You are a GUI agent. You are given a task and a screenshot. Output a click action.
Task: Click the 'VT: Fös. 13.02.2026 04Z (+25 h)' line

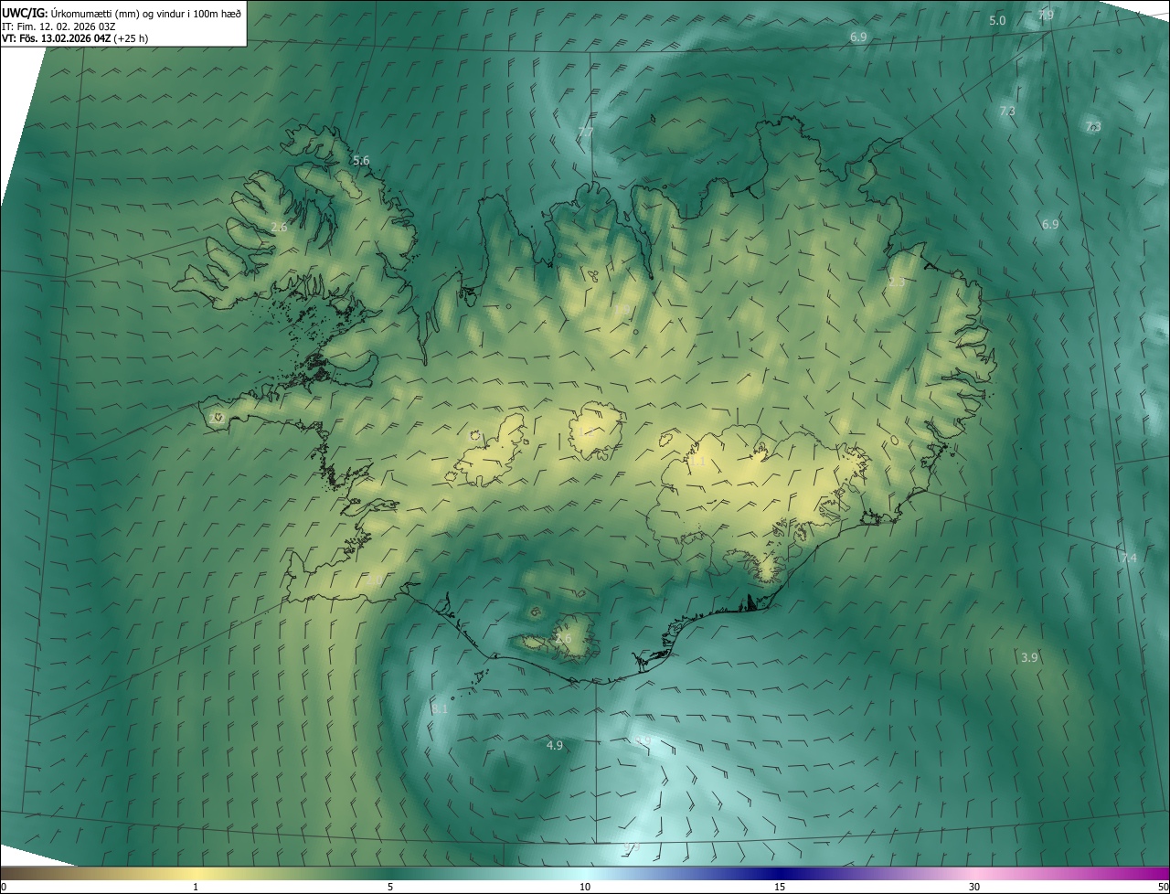(x=75, y=38)
